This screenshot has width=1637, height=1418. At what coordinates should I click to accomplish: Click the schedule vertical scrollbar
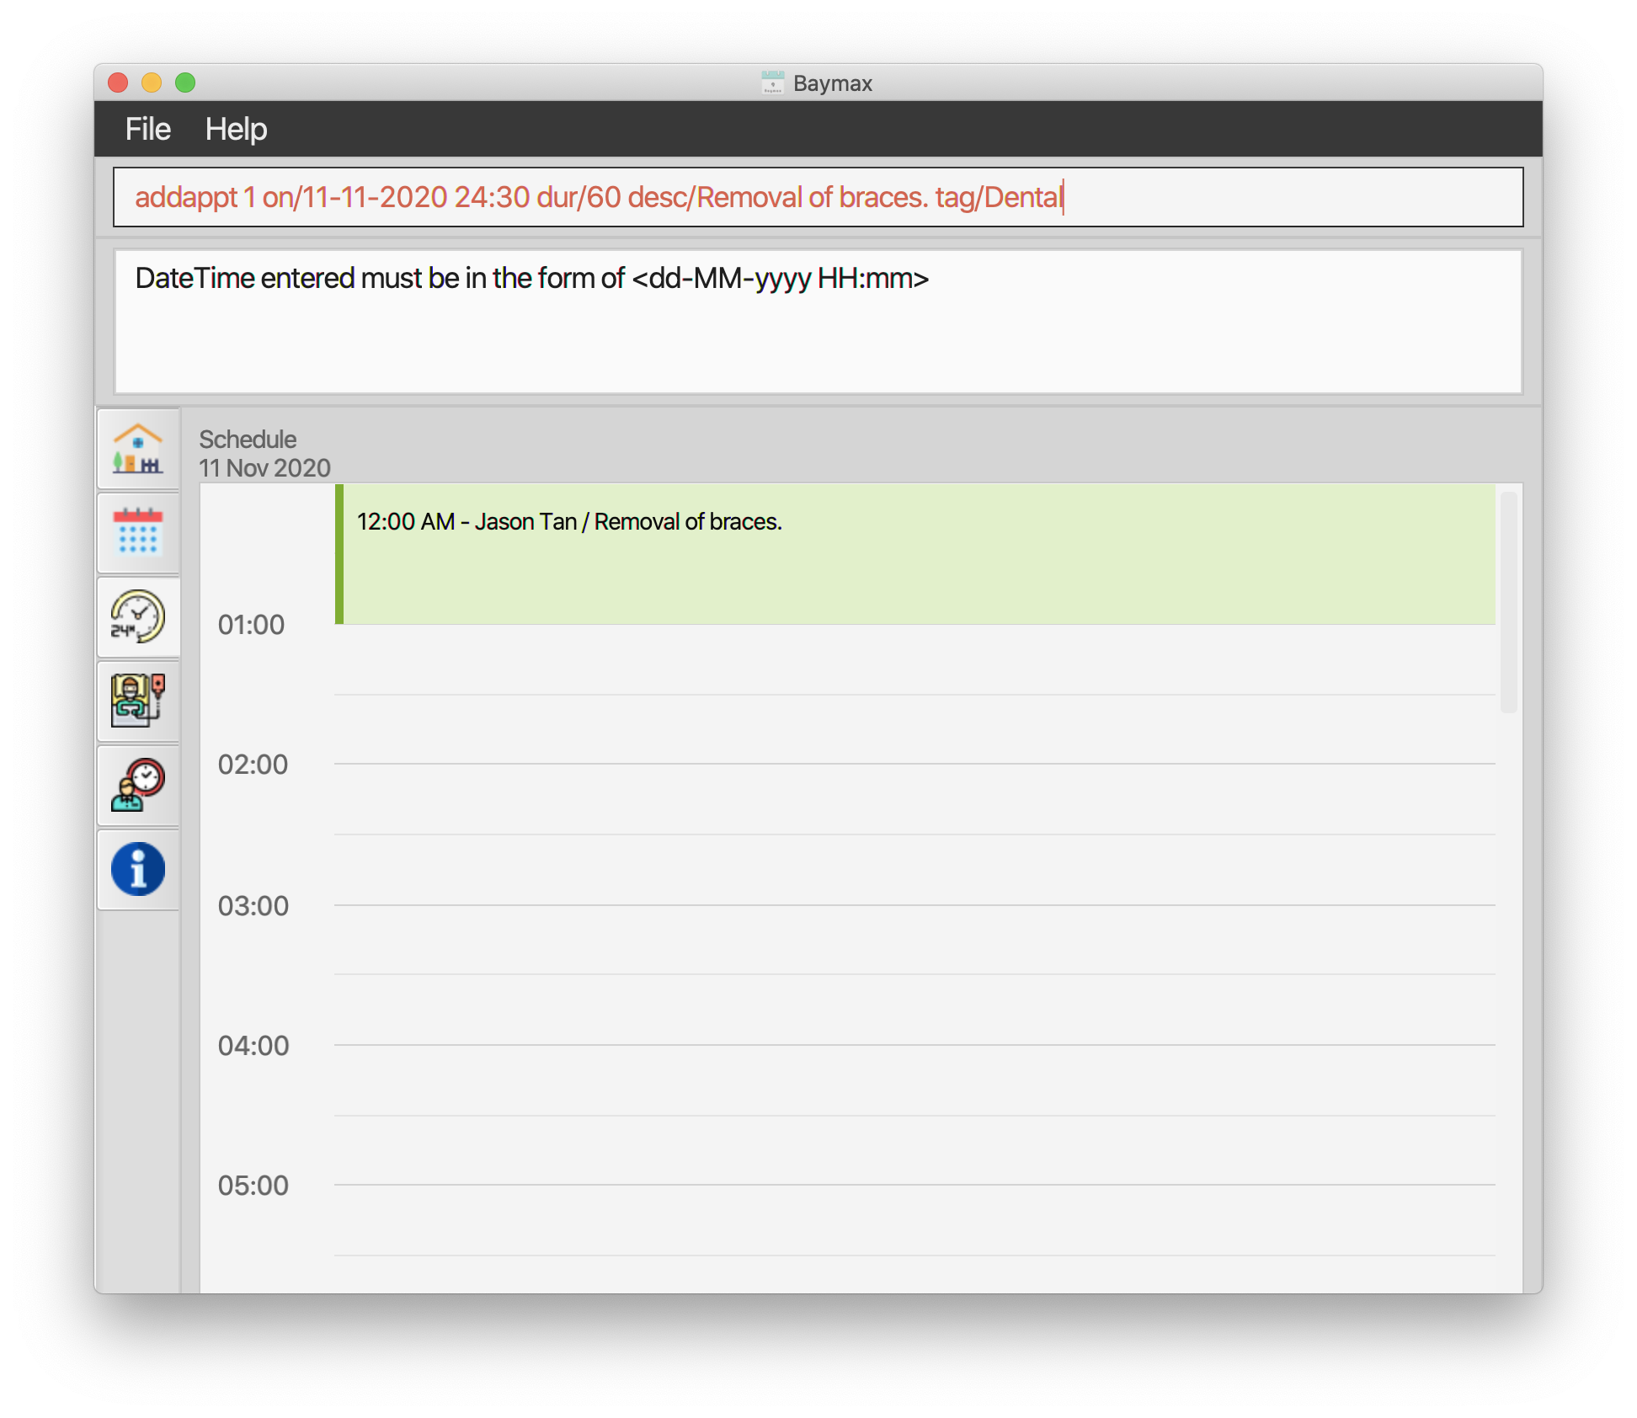point(1508,603)
